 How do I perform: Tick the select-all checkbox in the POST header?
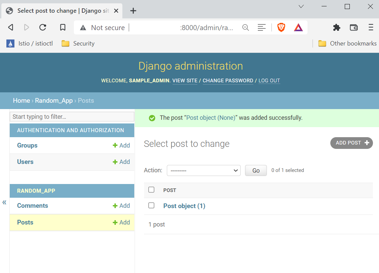[x=151, y=190]
